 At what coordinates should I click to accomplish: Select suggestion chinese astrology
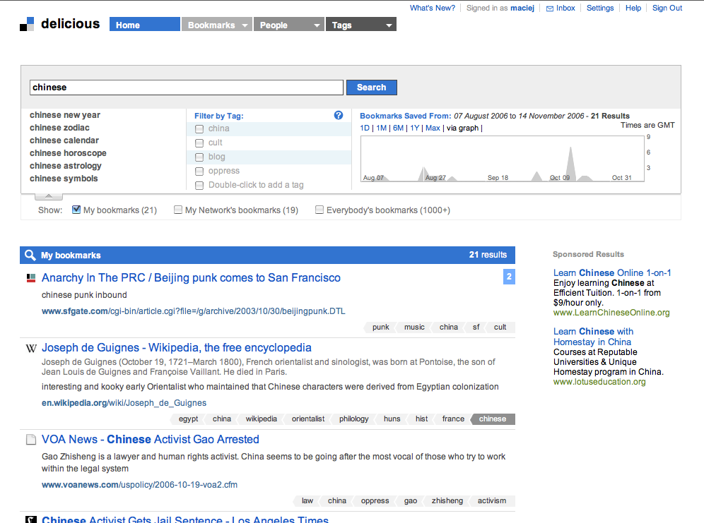click(x=66, y=166)
